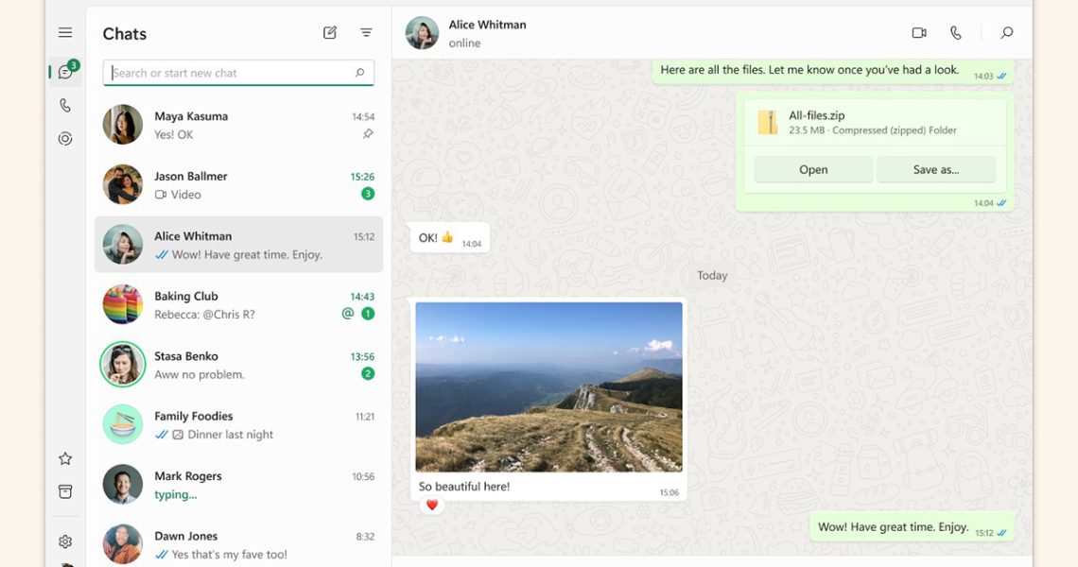Click the unread badge on Stasa Benko chat
Viewport: 1078px width, 567px height.
(x=368, y=374)
